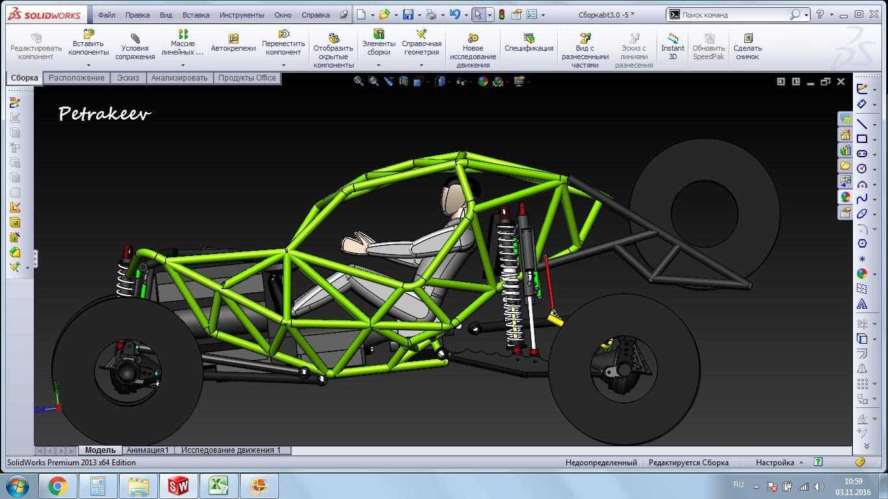Open the Mate conditions (Условия сопряжения) tool
The height and width of the screenshot is (499, 888).
[x=135, y=40]
